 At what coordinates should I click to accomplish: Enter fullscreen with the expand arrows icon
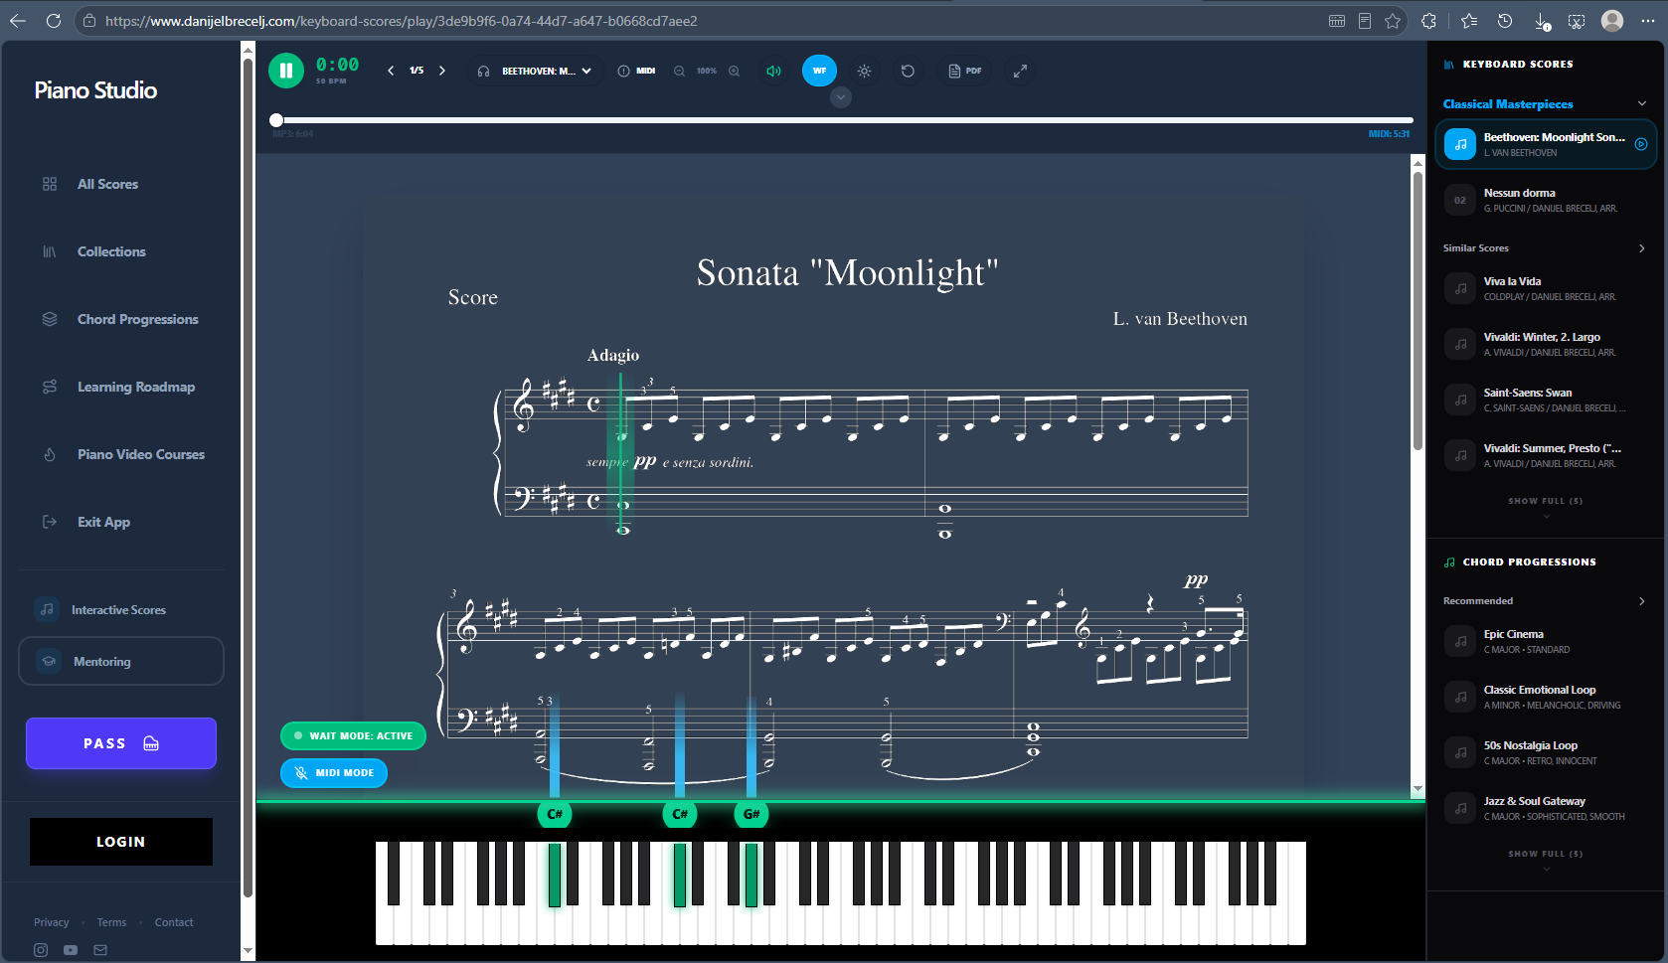coord(1020,71)
